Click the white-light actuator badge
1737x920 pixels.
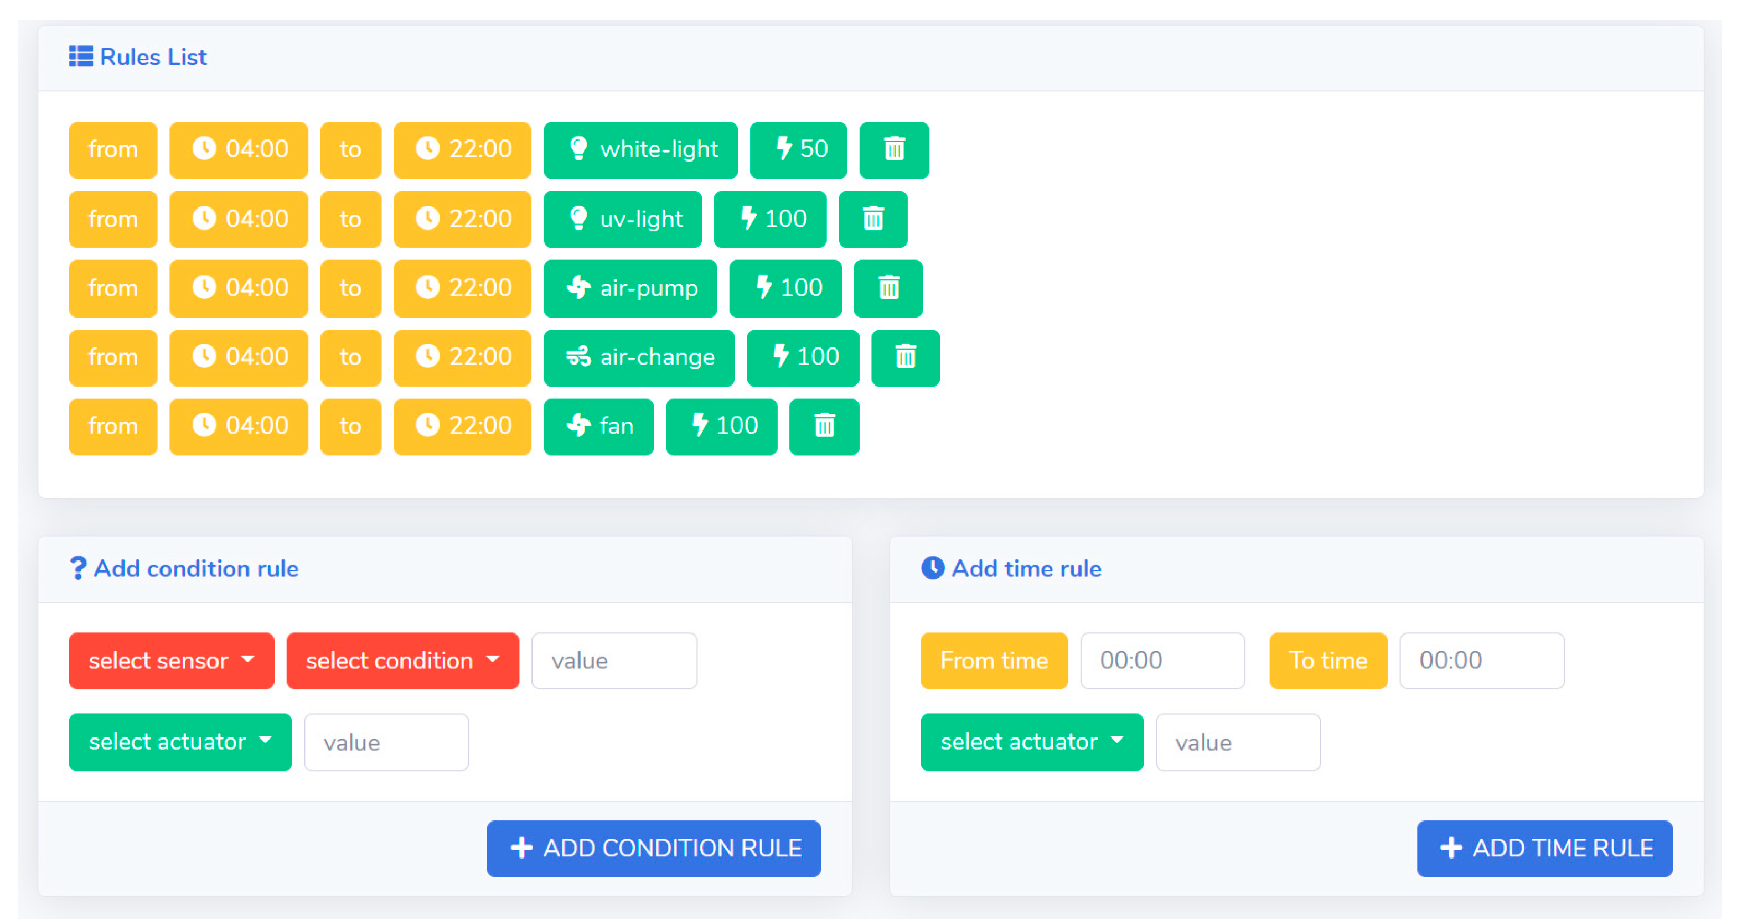[x=640, y=149]
